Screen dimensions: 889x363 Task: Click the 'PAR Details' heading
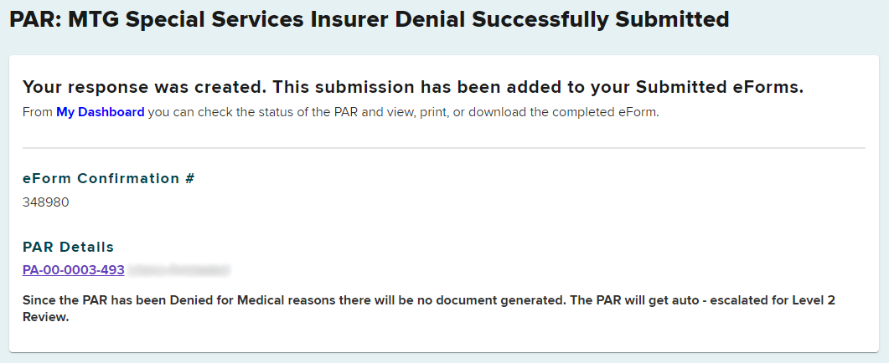pos(69,247)
